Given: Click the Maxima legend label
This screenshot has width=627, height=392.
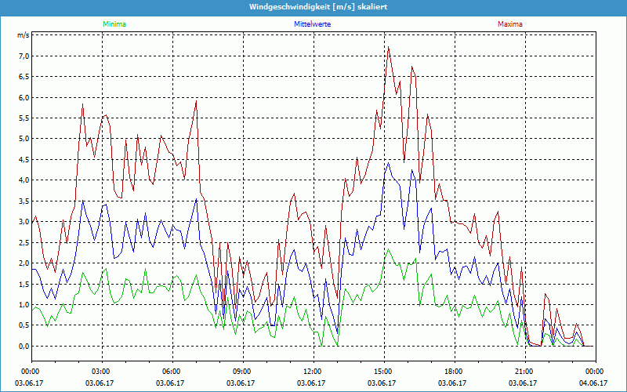Looking at the screenshot, I should pos(509,24).
